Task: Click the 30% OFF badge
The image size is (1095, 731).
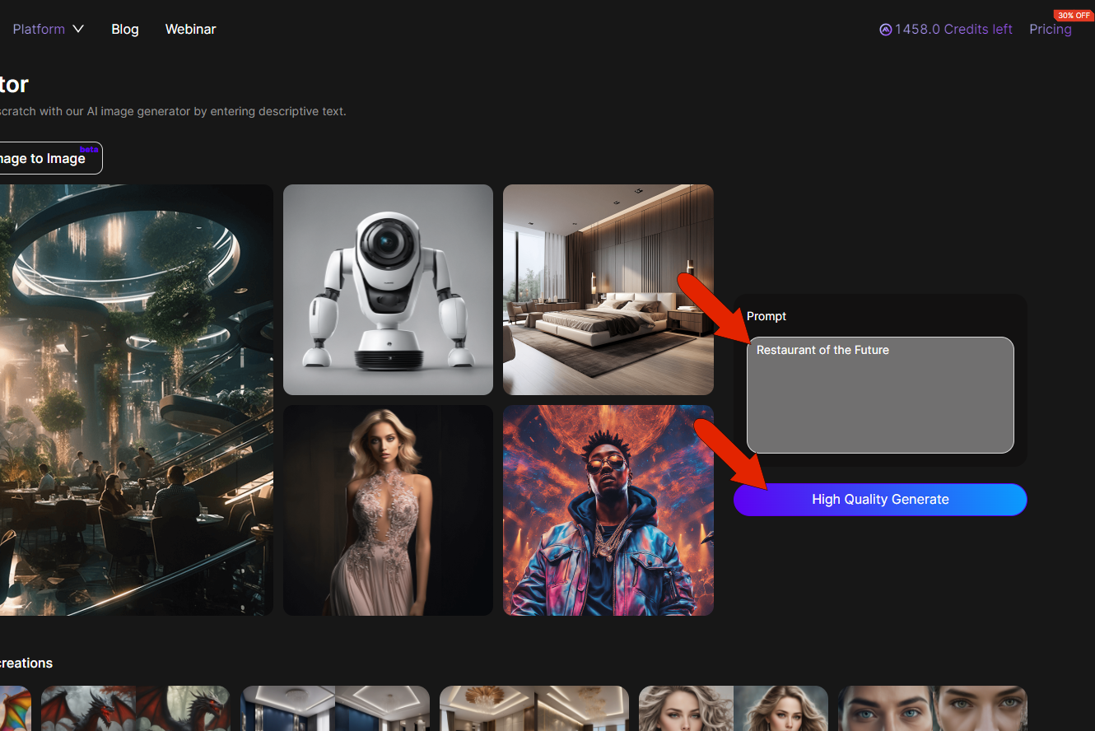Action: (1074, 15)
